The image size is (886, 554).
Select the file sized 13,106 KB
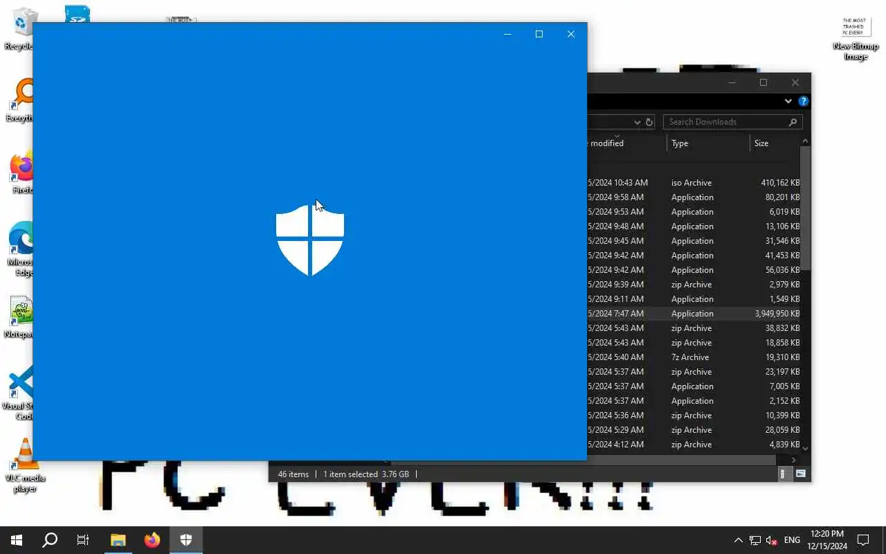(694, 226)
